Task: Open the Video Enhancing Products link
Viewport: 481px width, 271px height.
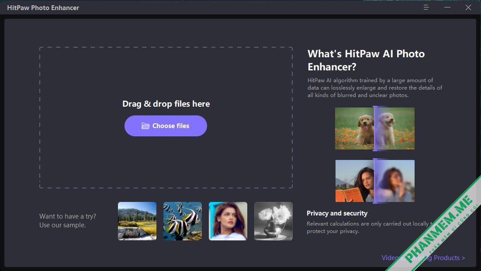Action: (x=423, y=258)
